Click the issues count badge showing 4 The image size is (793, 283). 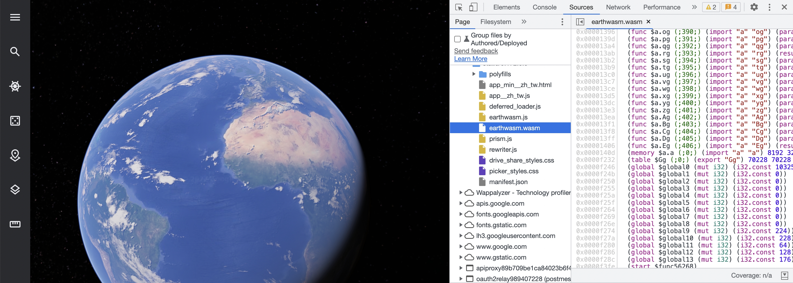[731, 7]
